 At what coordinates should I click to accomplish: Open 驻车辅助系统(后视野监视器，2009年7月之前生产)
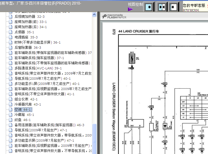click(53, 89)
